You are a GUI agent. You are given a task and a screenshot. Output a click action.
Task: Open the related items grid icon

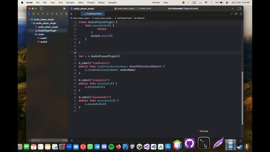click(x=71, y=14)
